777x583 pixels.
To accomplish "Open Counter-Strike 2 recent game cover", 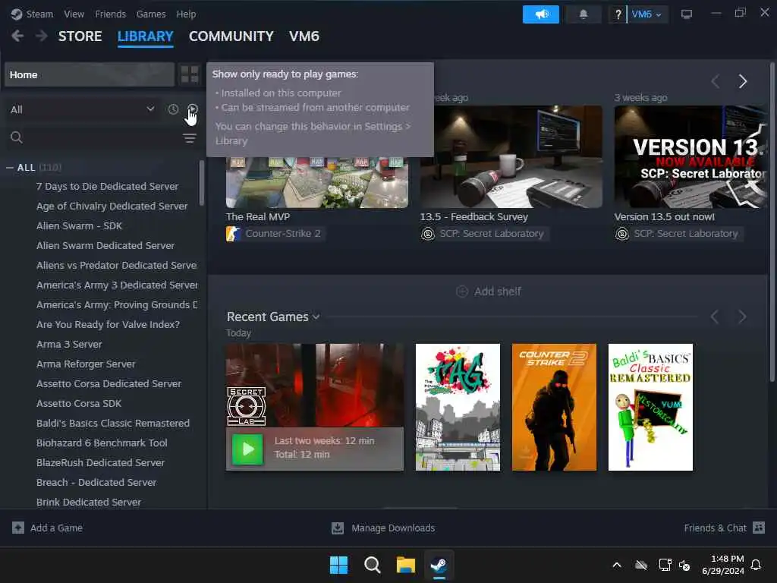I will coord(554,407).
